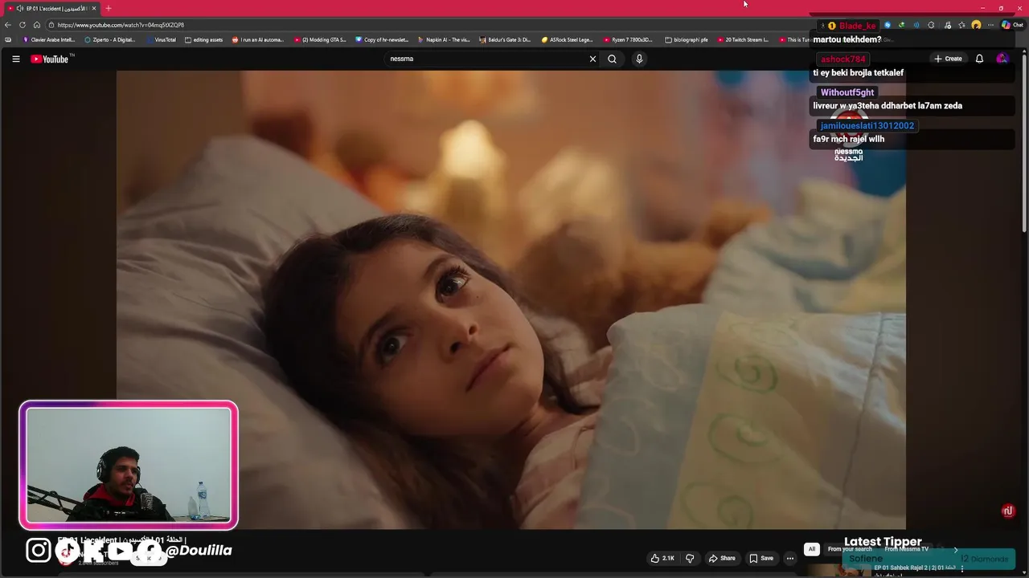
Task: Select the From Nessma TV chip
Action: click(x=906, y=549)
